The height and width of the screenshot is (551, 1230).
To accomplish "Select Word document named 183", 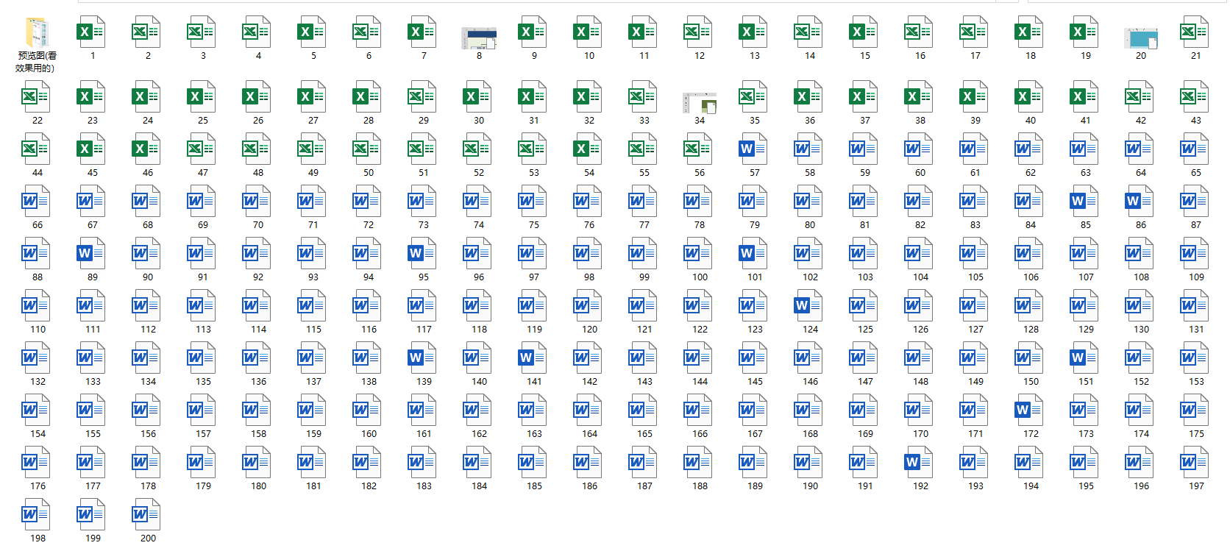I will coord(423,463).
